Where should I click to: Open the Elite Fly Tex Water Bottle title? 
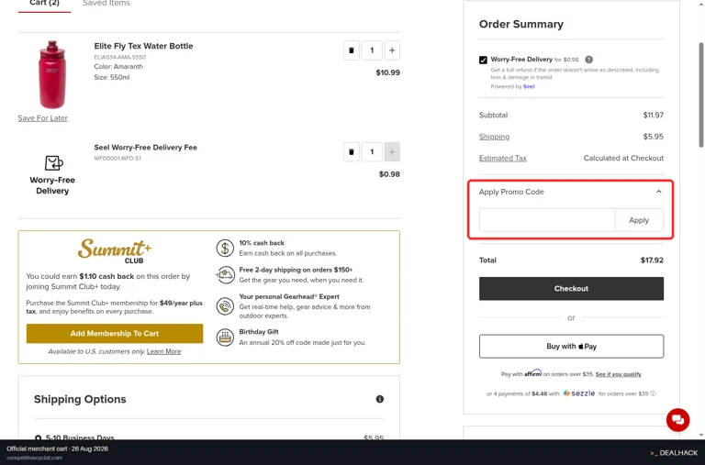[143, 46]
